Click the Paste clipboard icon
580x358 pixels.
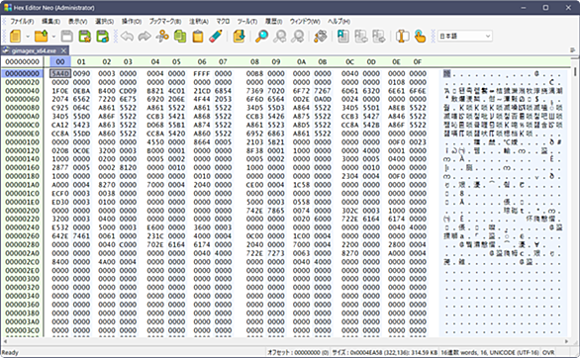point(198,37)
